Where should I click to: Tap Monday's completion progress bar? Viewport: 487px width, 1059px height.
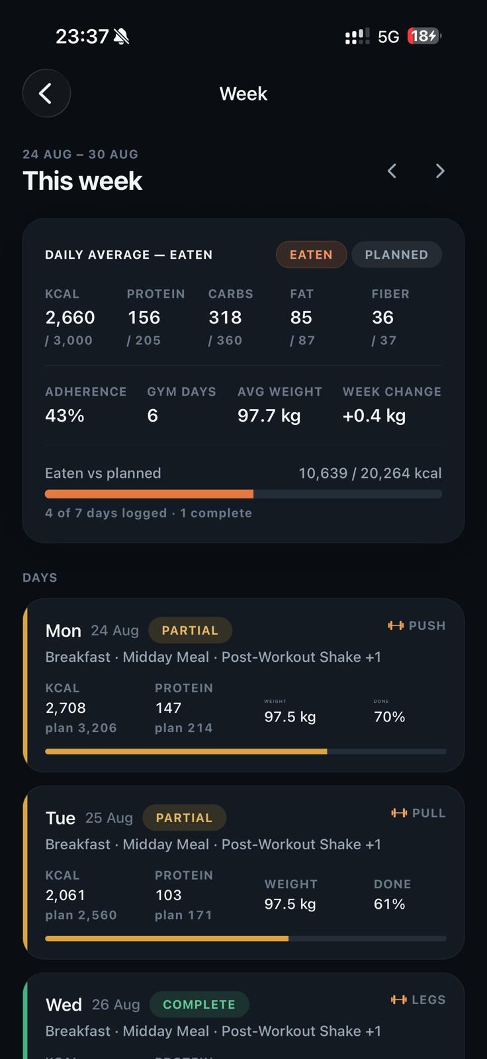[245, 751]
